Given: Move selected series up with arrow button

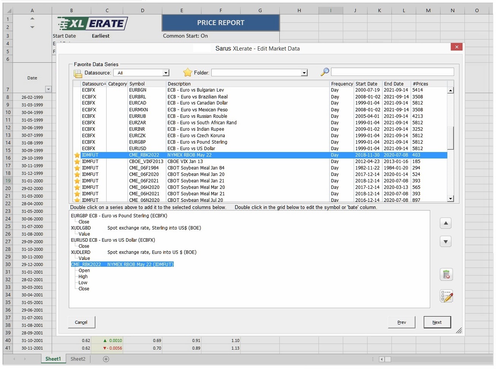Looking at the screenshot, I should pos(445,223).
